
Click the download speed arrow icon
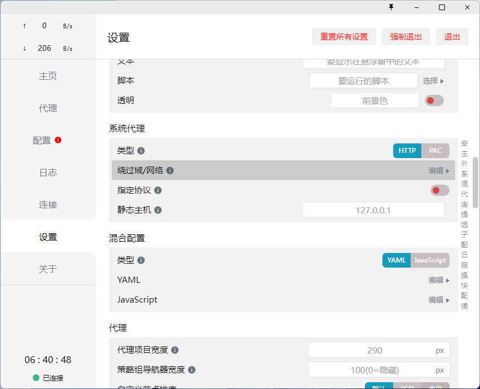pyautogui.click(x=24, y=49)
